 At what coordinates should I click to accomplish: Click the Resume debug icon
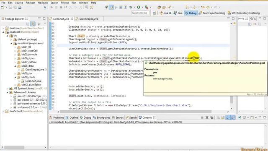51,7
